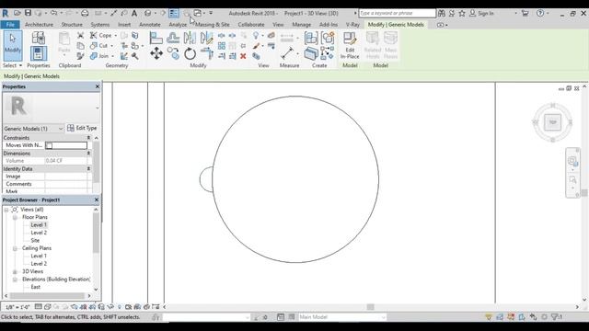Click the Rotate tool
The image size is (589, 331).
coord(191,53)
